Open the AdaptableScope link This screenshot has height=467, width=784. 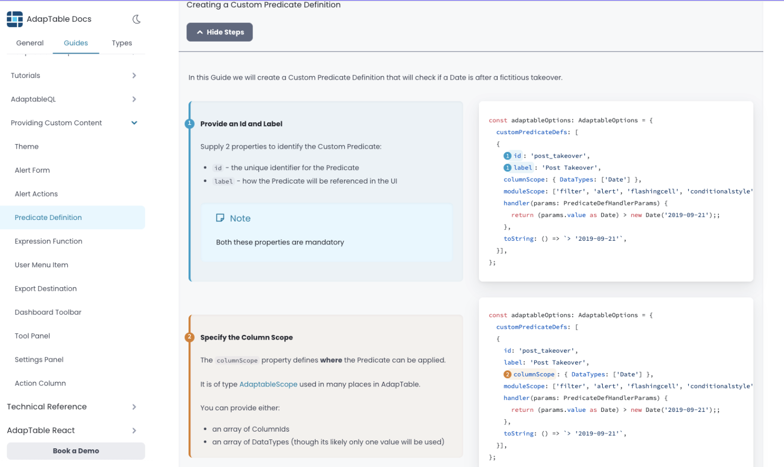coord(268,384)
